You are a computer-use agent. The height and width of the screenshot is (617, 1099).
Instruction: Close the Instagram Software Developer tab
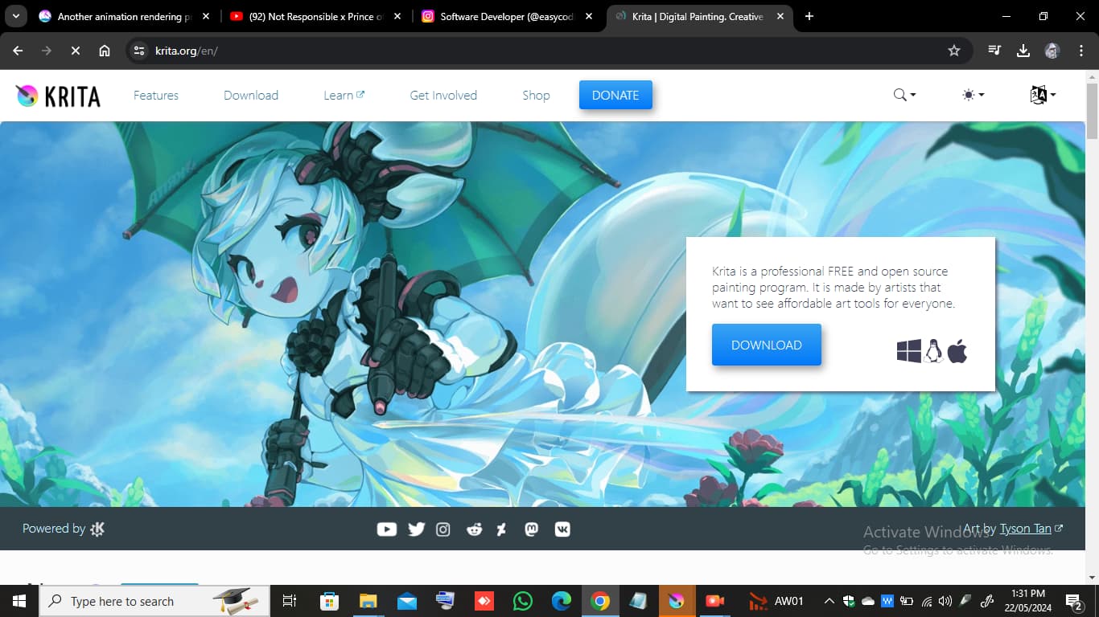(x=589, y=16)
